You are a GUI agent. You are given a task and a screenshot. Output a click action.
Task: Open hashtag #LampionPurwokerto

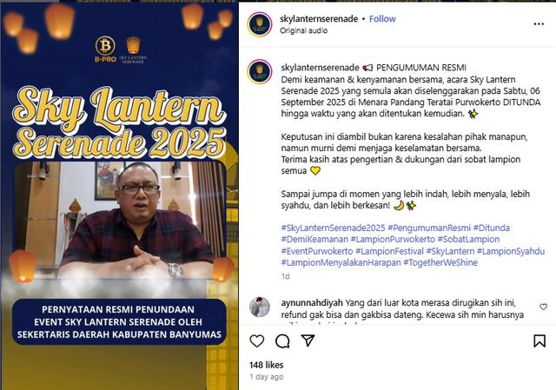pos(393,240)
